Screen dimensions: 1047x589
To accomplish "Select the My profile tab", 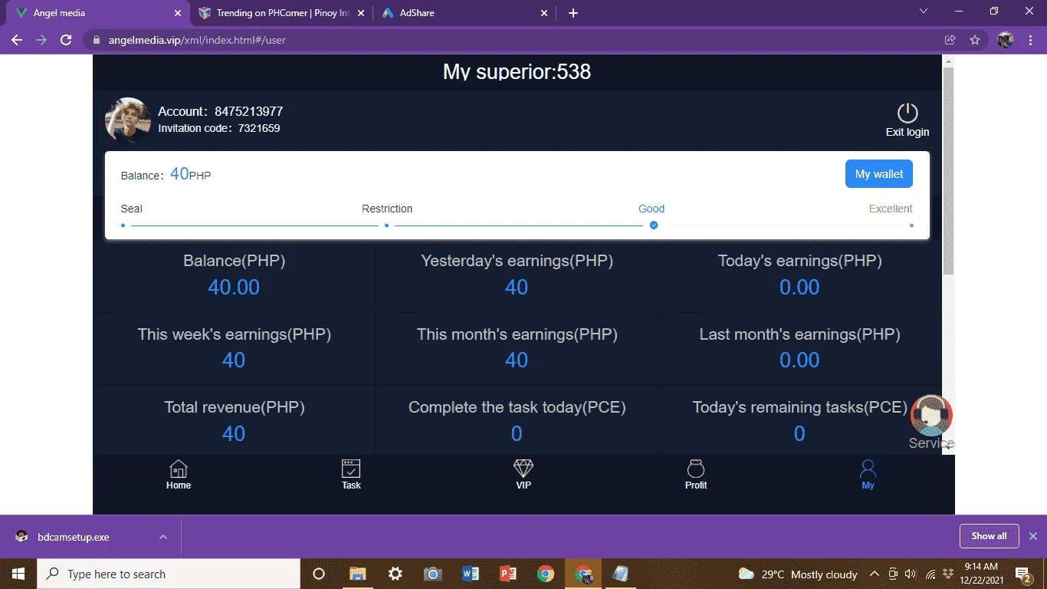I will coord(868,475).
